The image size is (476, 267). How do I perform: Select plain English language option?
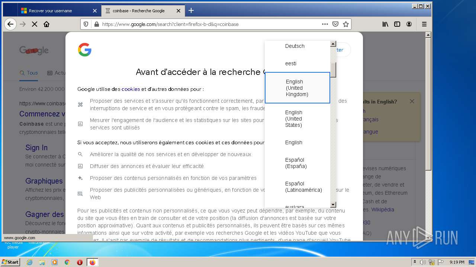pyautogui.click(x=297, y=142)
